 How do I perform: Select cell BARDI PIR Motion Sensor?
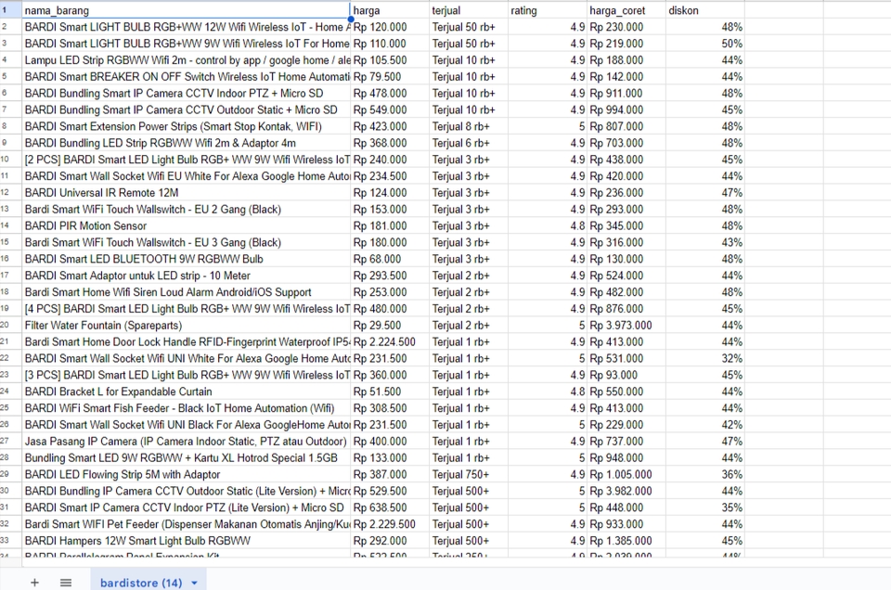(x=187, y=226)
